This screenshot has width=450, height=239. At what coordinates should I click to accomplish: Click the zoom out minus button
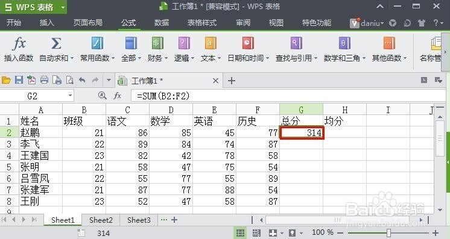click(x=340, y=233)
